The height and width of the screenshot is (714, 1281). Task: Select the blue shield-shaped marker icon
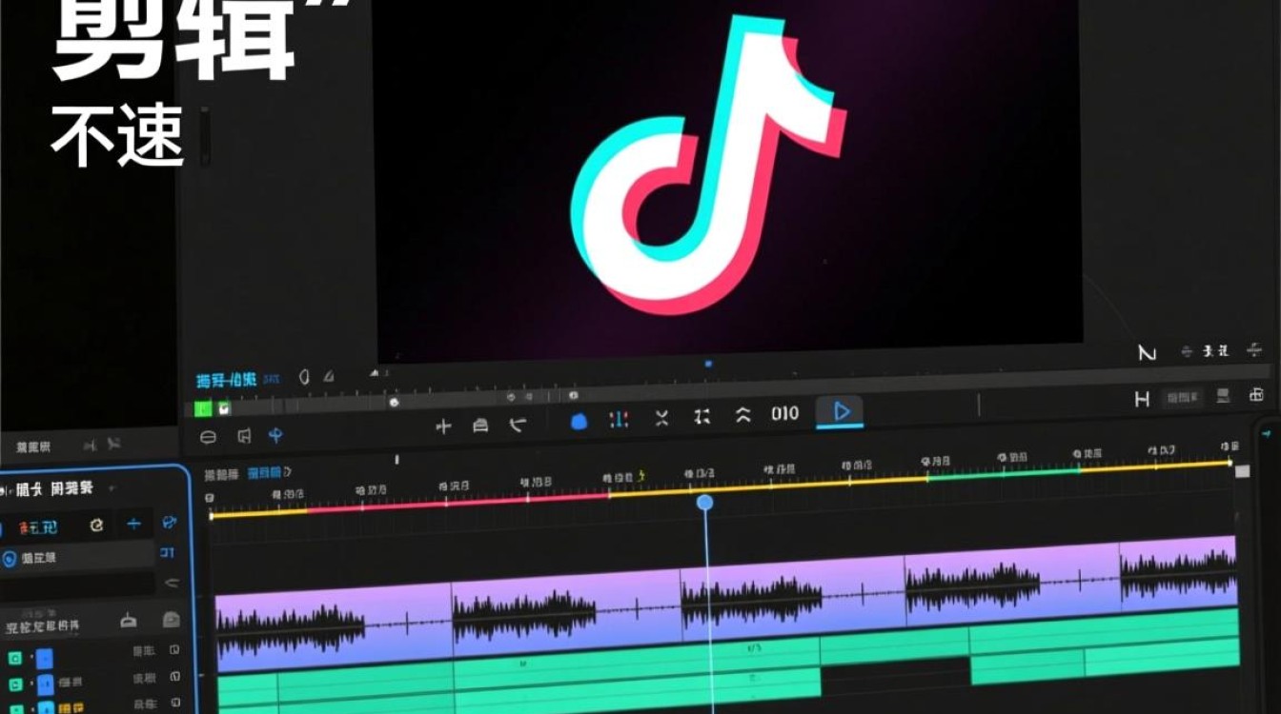[579, 421]
